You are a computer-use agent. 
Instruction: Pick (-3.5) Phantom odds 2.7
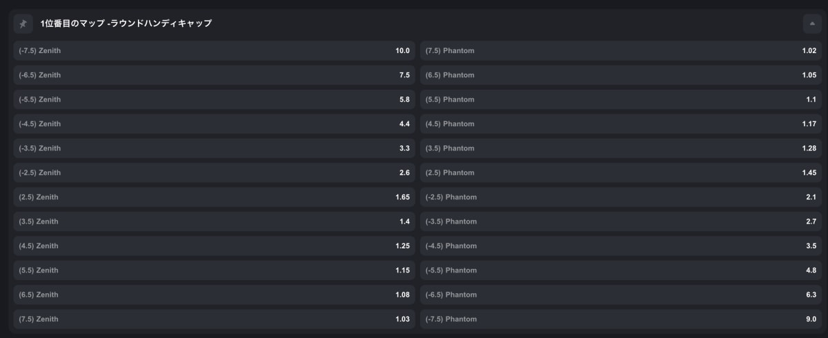(621, 221)
